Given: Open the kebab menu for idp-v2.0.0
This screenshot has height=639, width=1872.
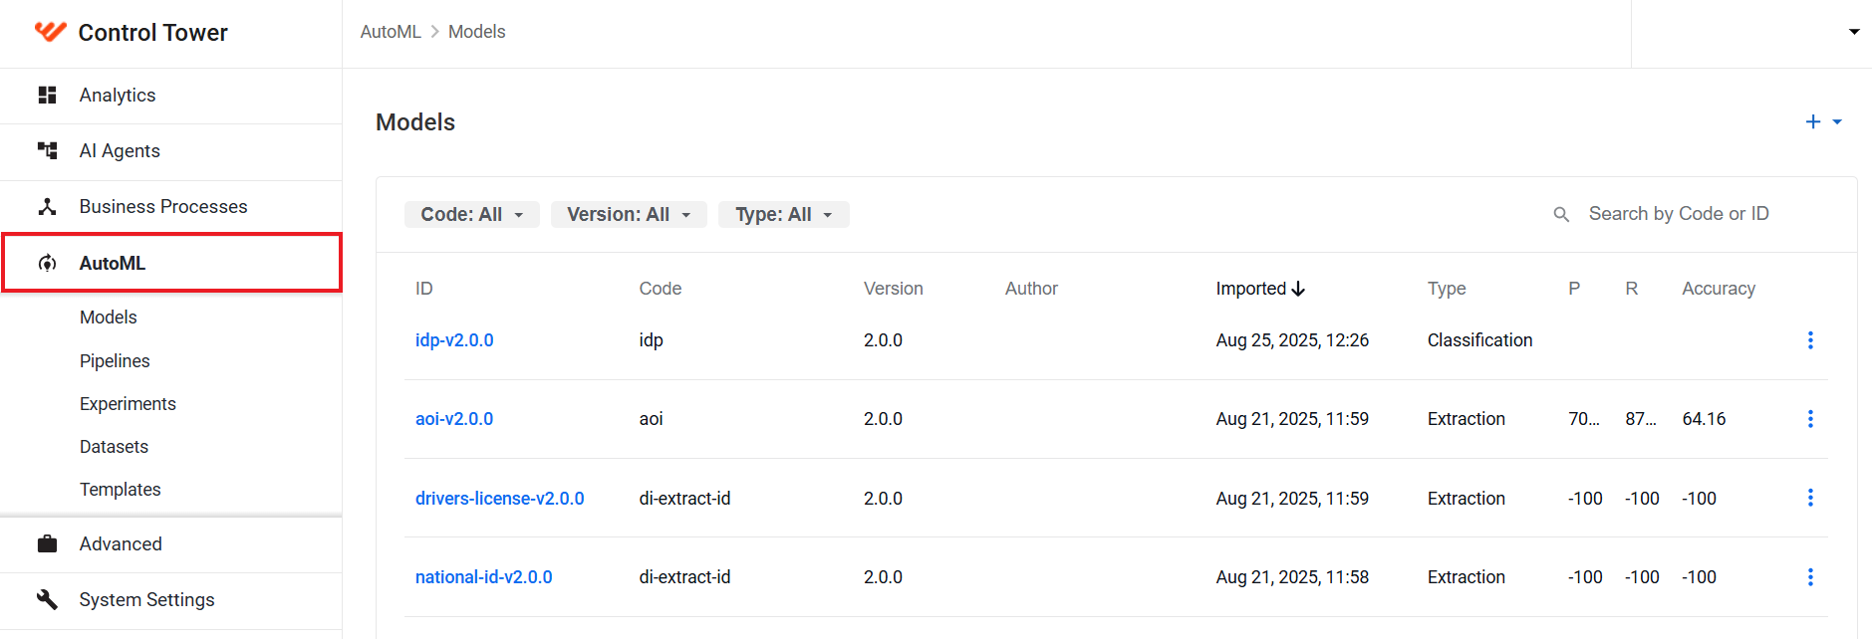Looking at the screenshot, I should point(1810,340).
